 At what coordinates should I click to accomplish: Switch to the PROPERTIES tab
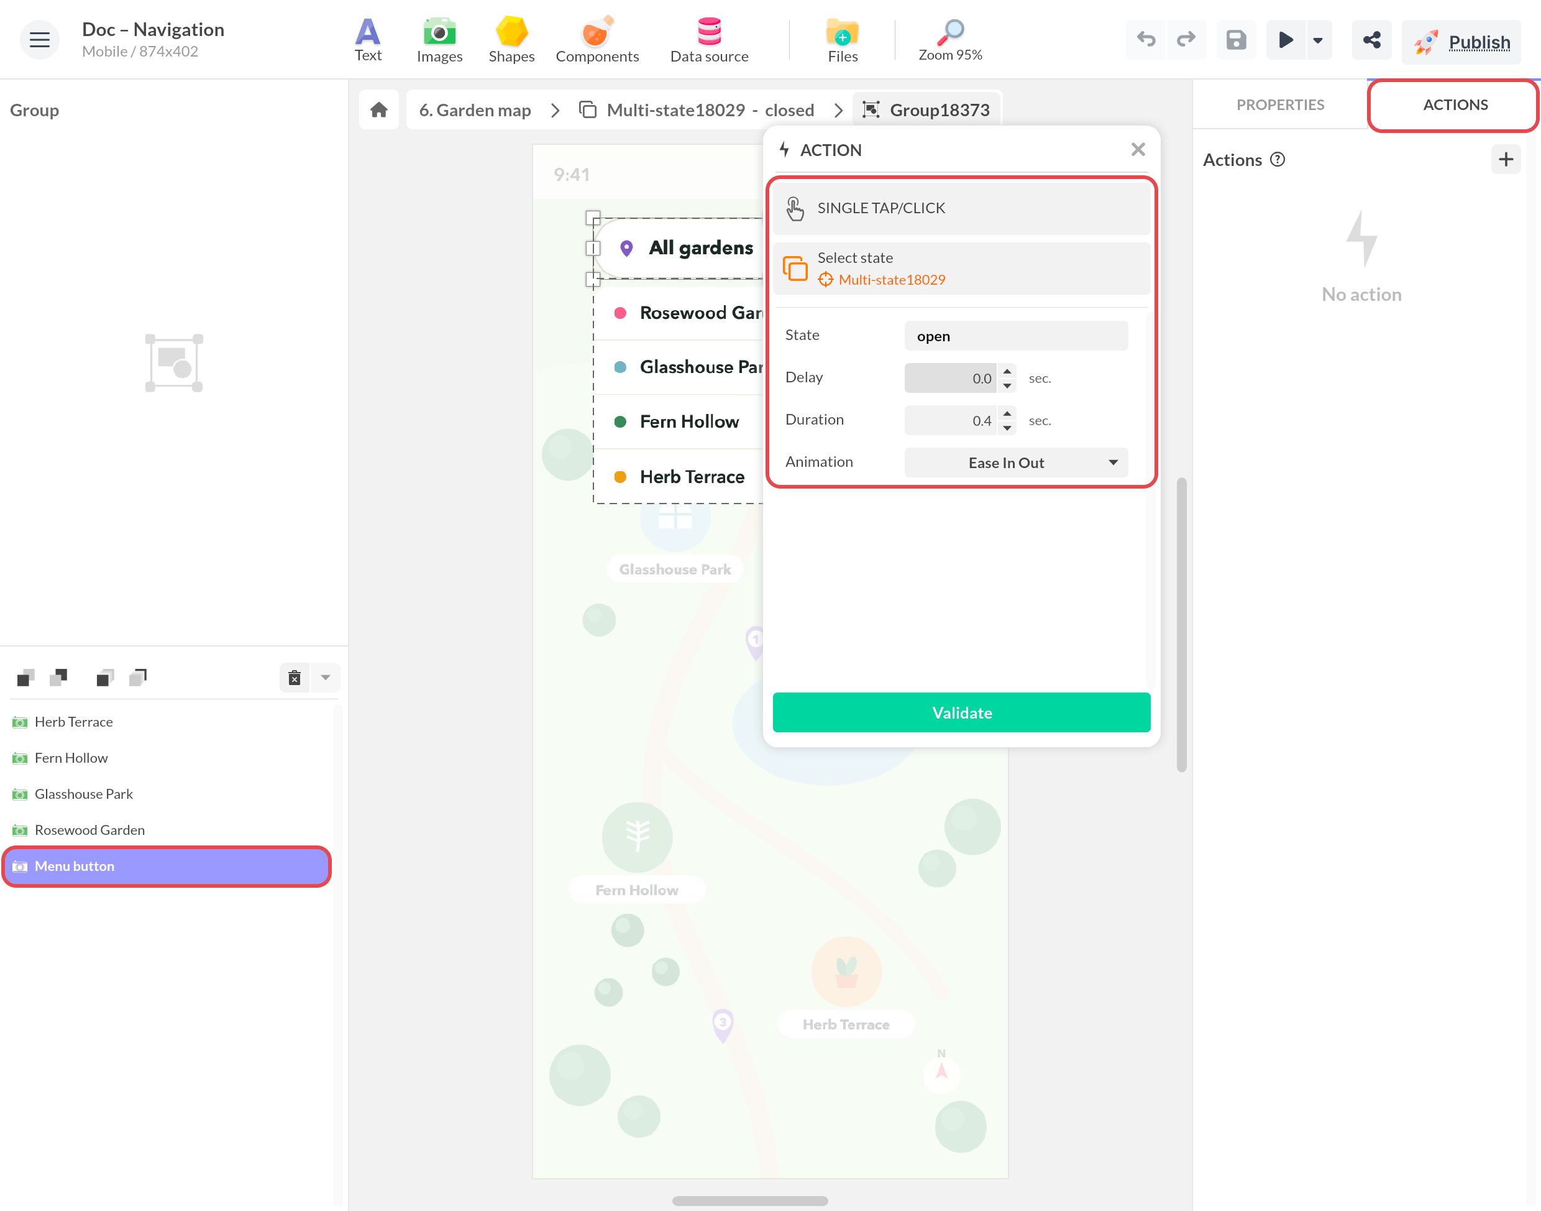[1280, 105]
